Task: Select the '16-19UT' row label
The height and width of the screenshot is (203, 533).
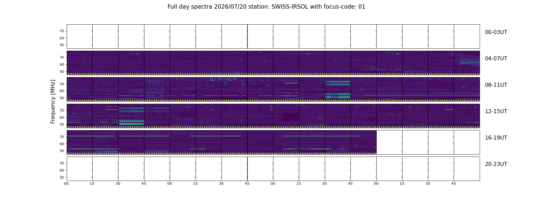Action: [496, 138]
